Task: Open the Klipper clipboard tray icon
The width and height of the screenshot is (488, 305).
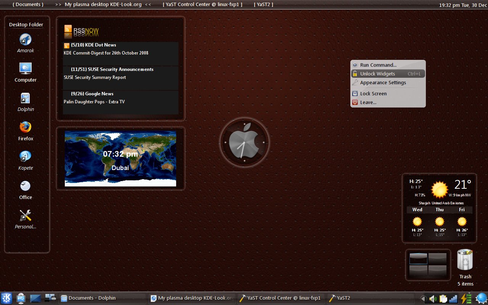Action: (443, 299)
